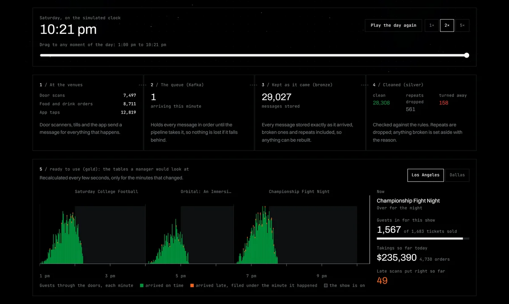
Task: Click the orange late scans count 49
Action: pos(382,281)
